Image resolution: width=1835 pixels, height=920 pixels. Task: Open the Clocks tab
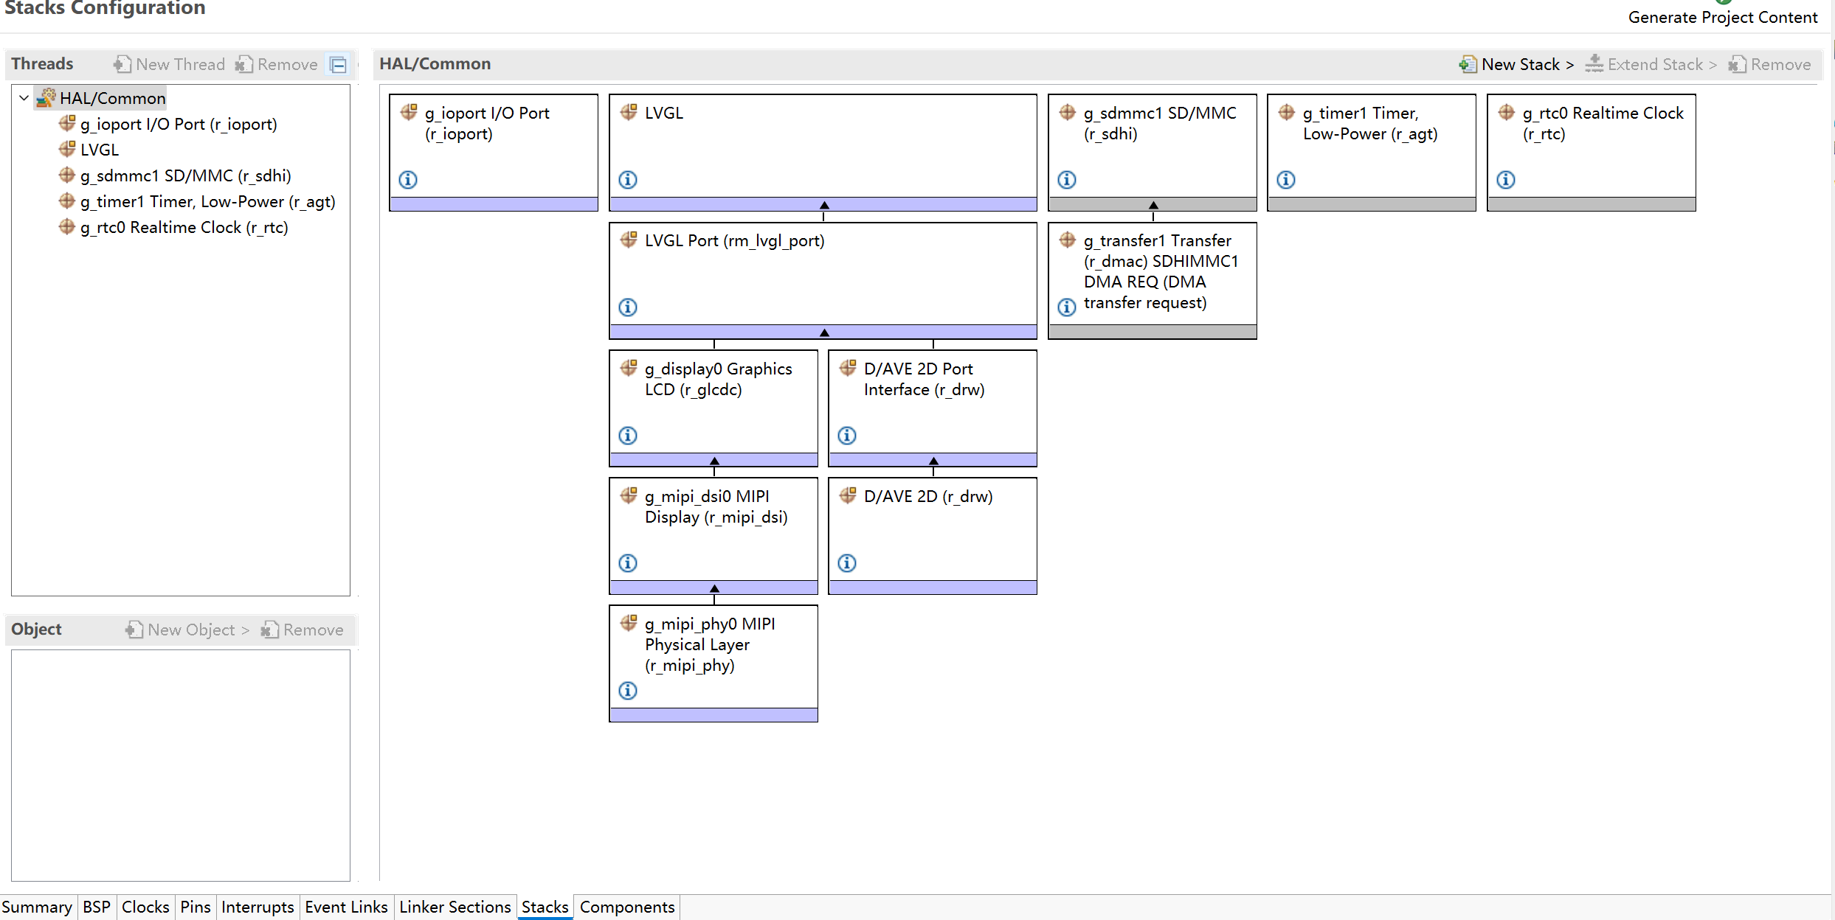pos(145,907)
